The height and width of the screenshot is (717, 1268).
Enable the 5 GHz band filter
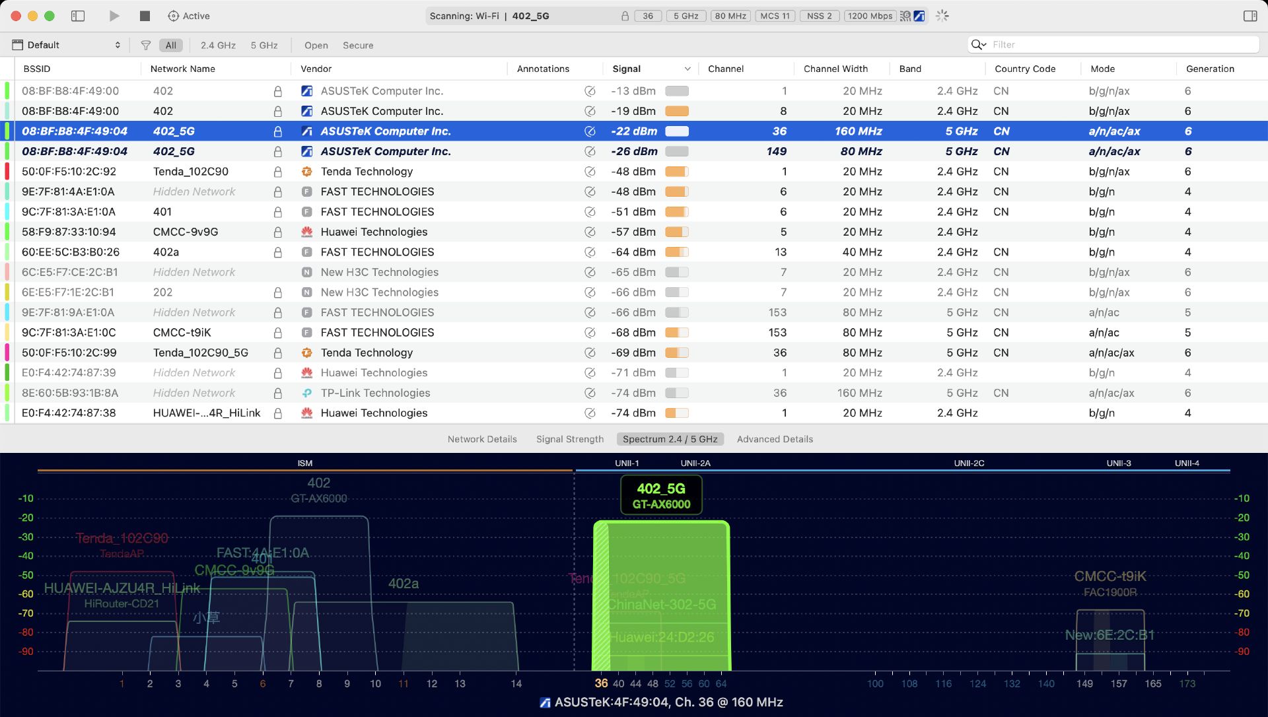tap(264, 45)
